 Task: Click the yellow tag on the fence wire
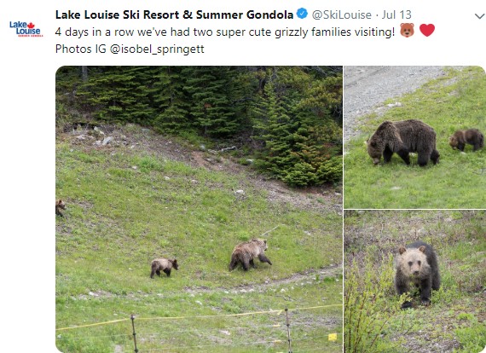(333, 337)
